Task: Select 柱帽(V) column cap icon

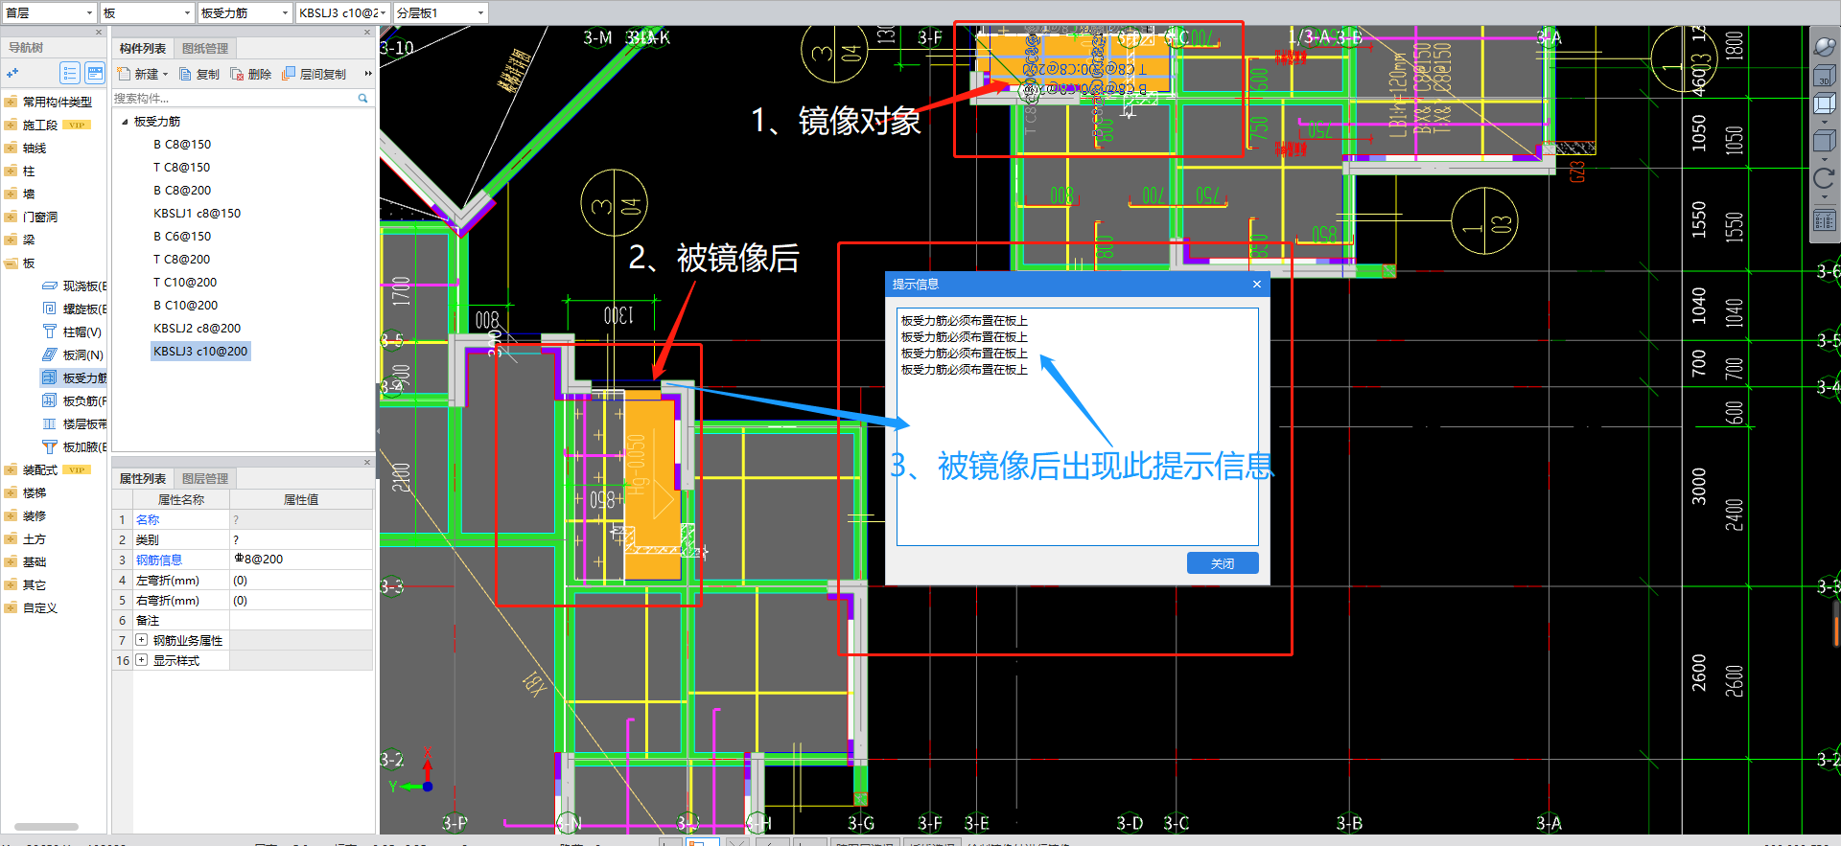Action: [50, 332]
